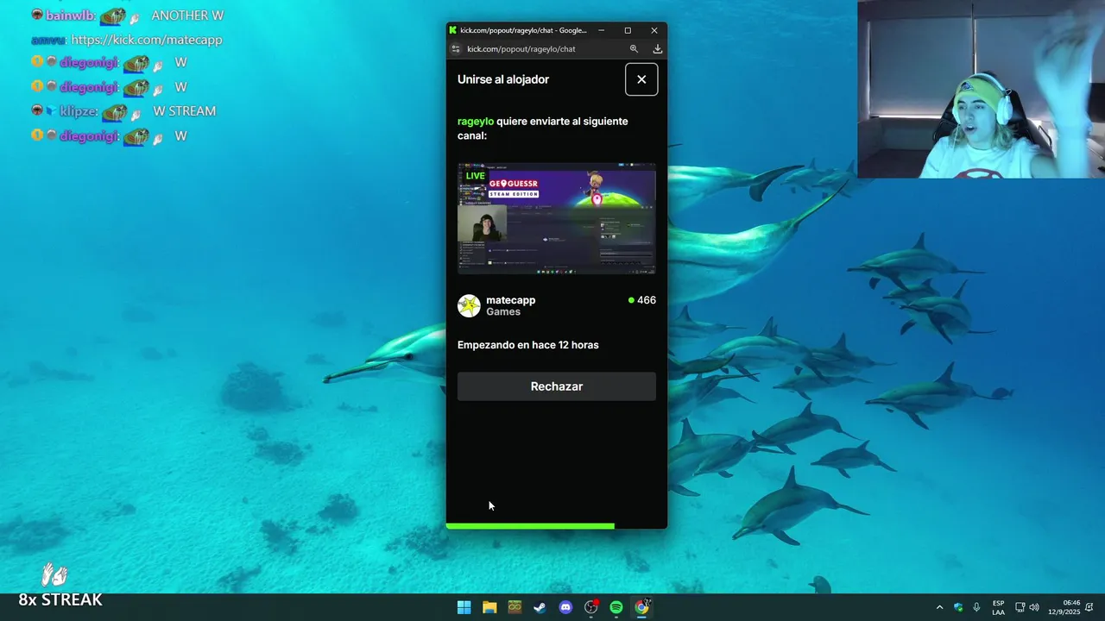Click the Rechazar button

(x=557, y=386)
